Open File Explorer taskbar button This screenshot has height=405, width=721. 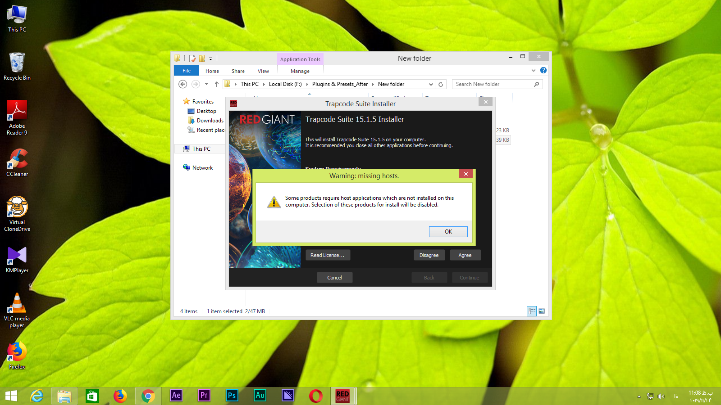[x=64, y=396]
